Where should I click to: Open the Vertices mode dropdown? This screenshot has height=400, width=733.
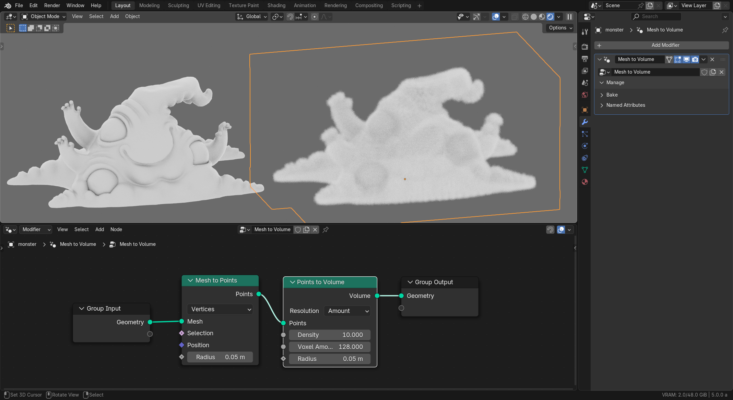pyautogui.click(x=220, y=309)
